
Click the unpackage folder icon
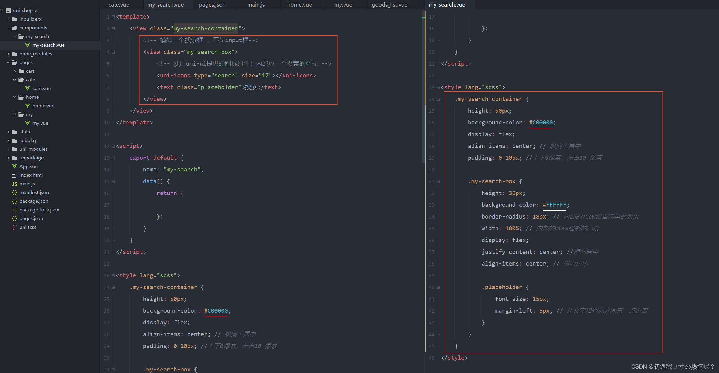click(15, 158)
